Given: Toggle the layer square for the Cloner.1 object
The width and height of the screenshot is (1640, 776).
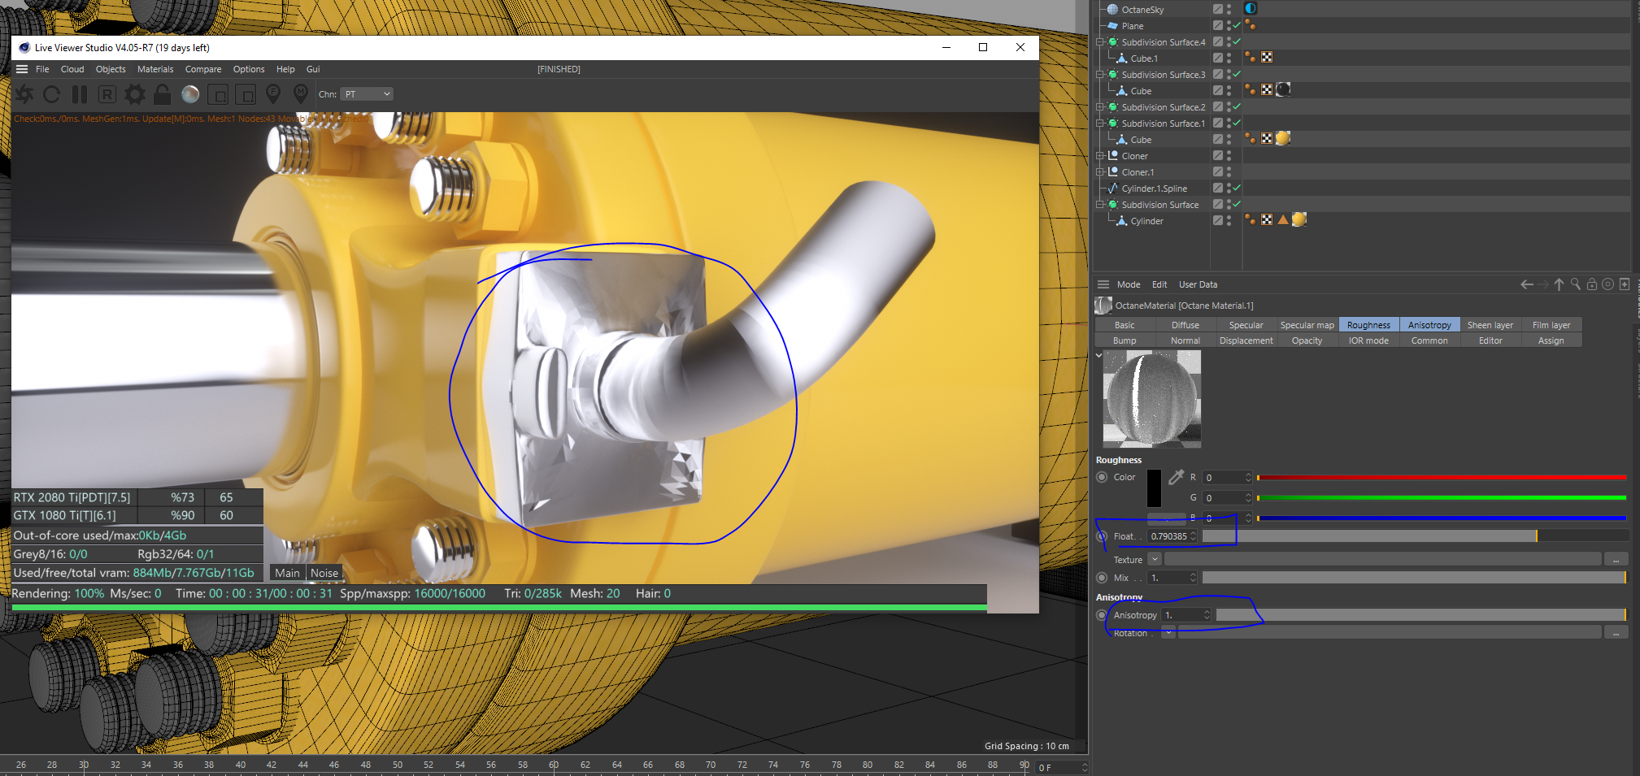Looking at the screenshot, I should [x=1218, y=171].
